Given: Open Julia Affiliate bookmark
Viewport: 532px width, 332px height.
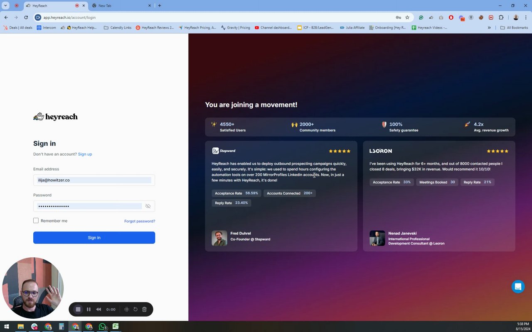Looking at the screenshot, I should tap(352, 28).
